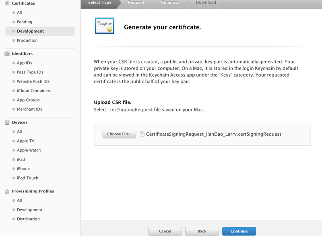Click the Generate step in progress bar
322x236 pixels.
coord(170,3)
